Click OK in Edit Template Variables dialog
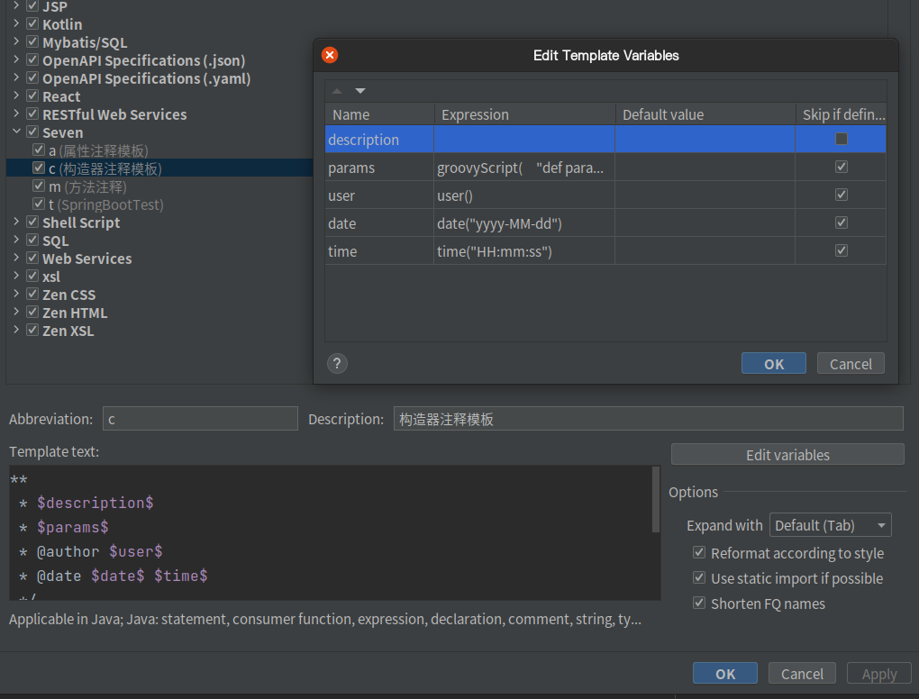The image size is (919, 699). coord(774,364)
